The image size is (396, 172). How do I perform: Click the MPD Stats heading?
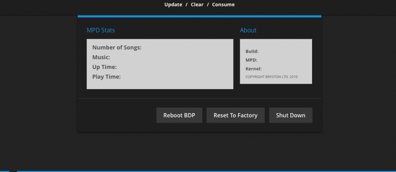(x=101, y=30)
